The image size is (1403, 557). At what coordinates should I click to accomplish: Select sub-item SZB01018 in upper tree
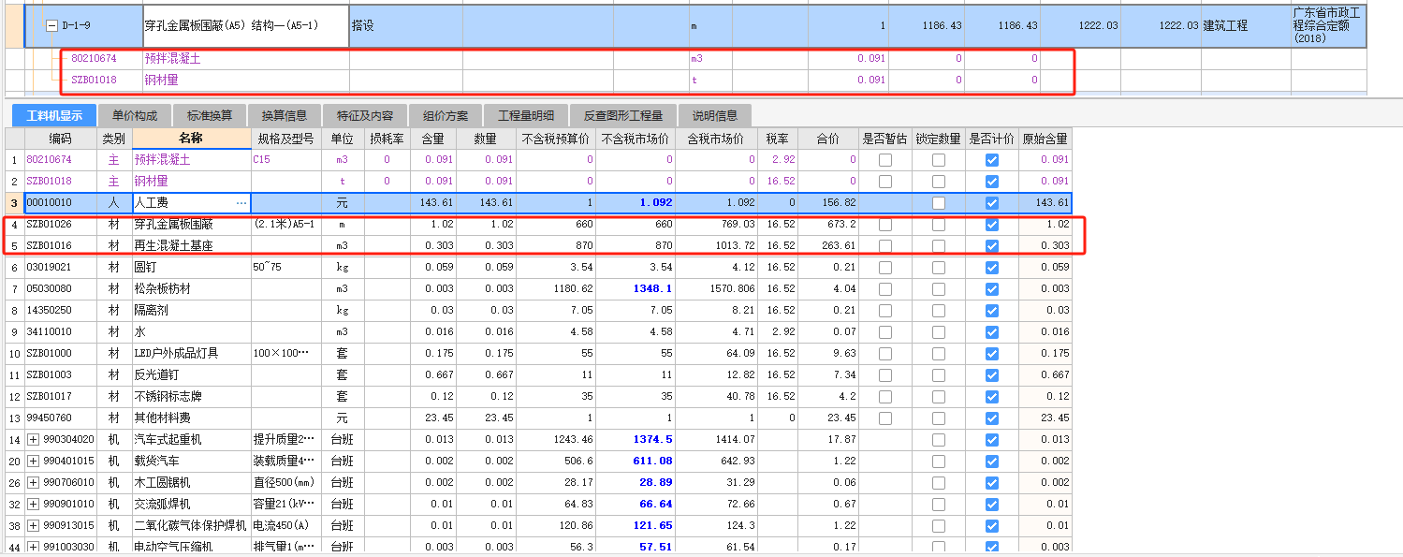[x=92, y=81]
